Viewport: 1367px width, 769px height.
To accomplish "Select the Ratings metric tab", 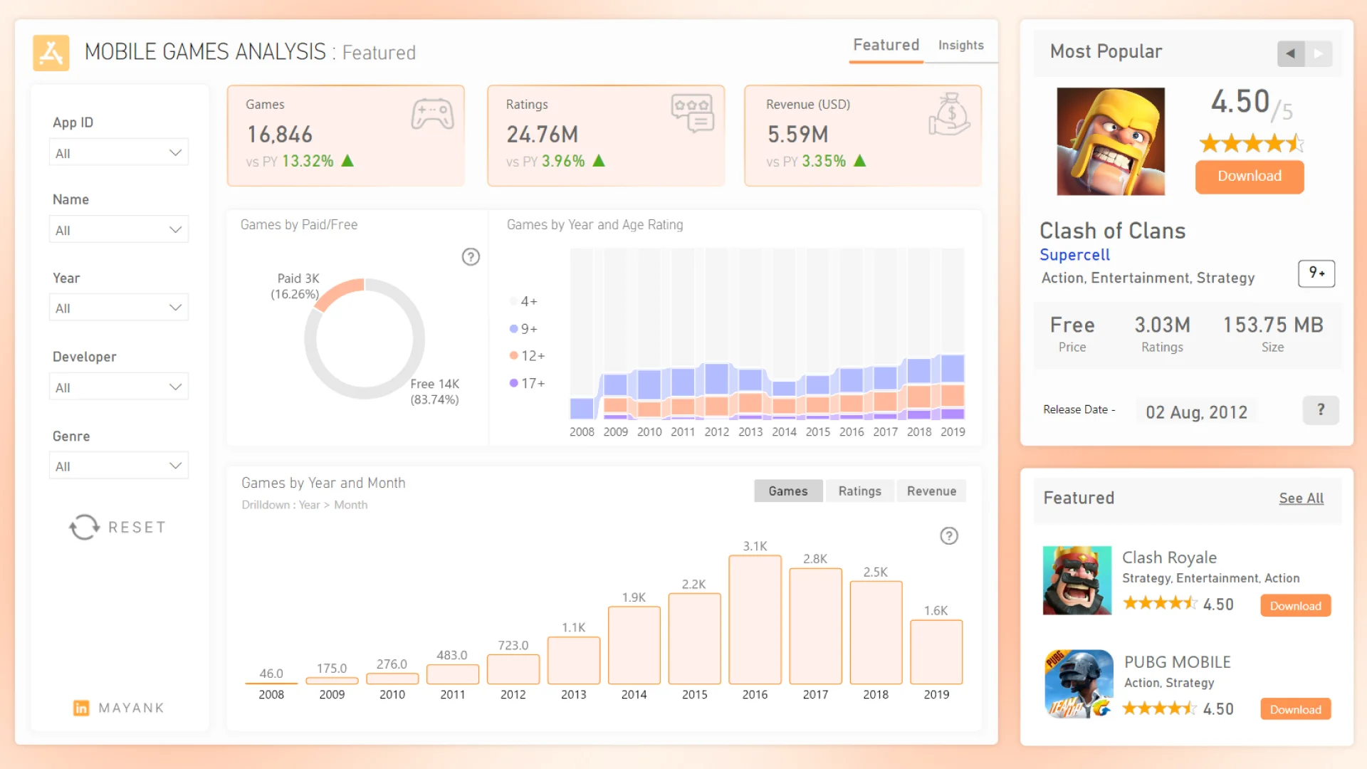I will pyautogui.click(x=860, y=491).
